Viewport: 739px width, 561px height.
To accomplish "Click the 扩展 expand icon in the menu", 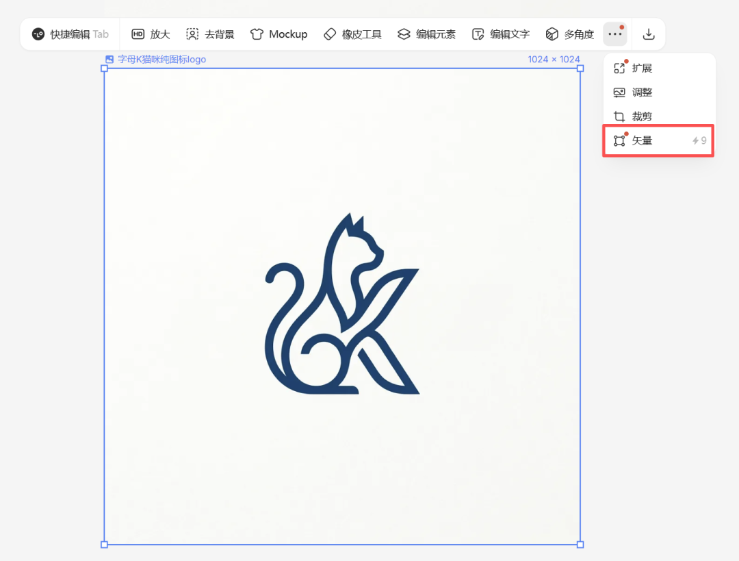I will click(x=621, y=68).
